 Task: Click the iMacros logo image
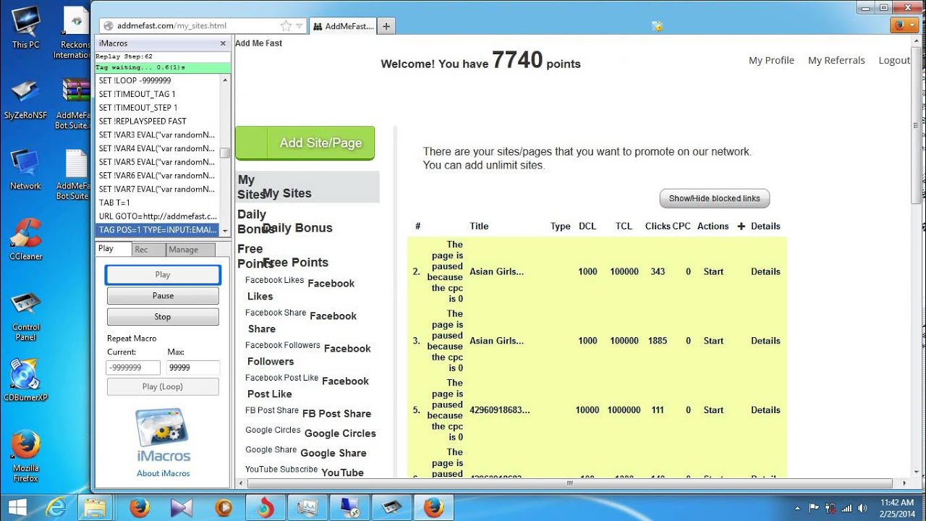click(x=163, y=436)
